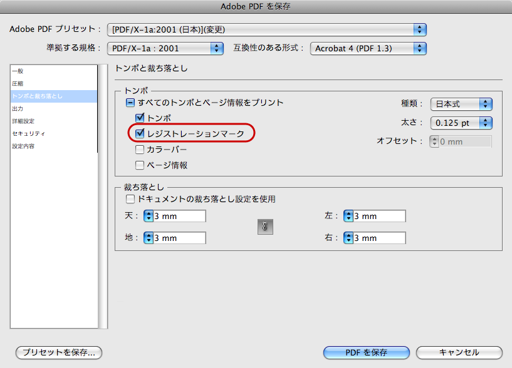This screenshot has height=368, width=512.
Task: Click the 地 bleed stepper arrows
Action: pos(149,238)
